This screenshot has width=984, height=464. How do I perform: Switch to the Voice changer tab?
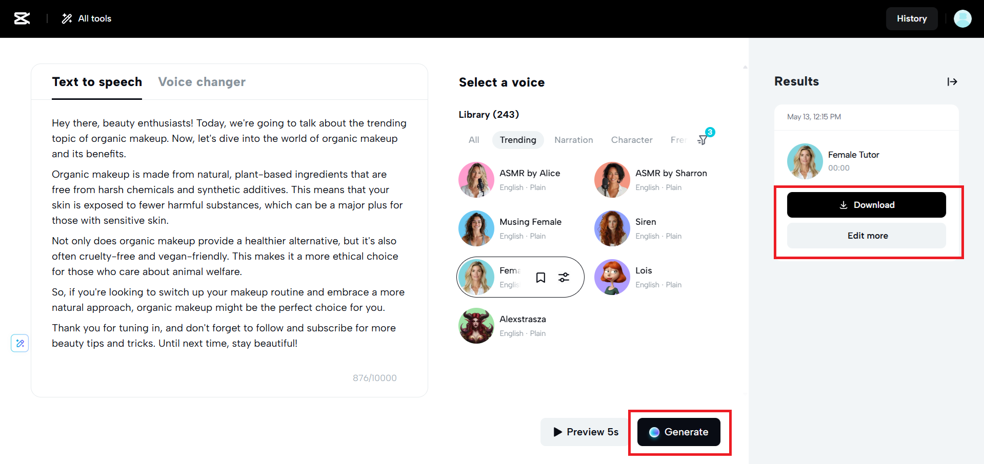(202, 82)
